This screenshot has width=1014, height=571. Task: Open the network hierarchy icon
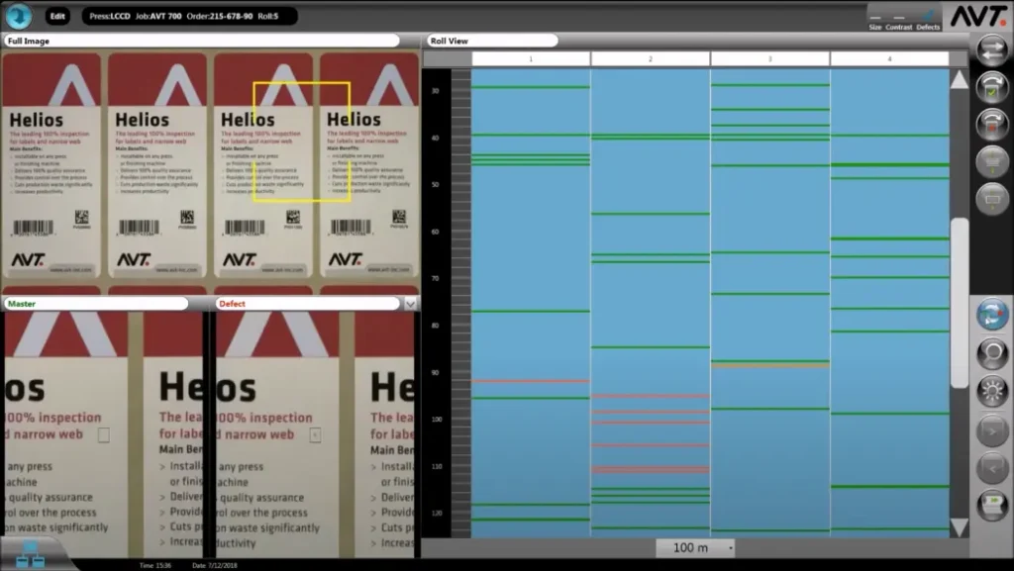[x=30, y=555]
